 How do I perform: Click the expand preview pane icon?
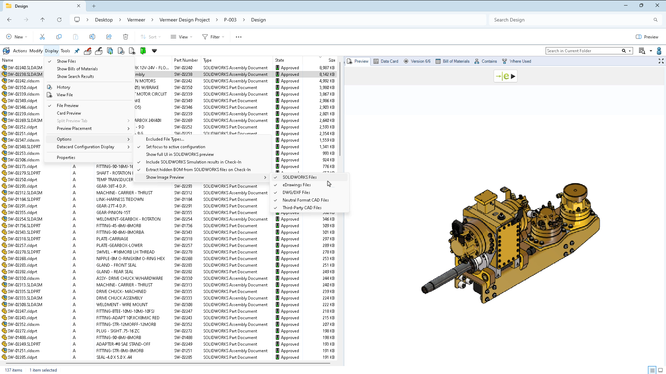pyautogui.click(x=661, y=61)
